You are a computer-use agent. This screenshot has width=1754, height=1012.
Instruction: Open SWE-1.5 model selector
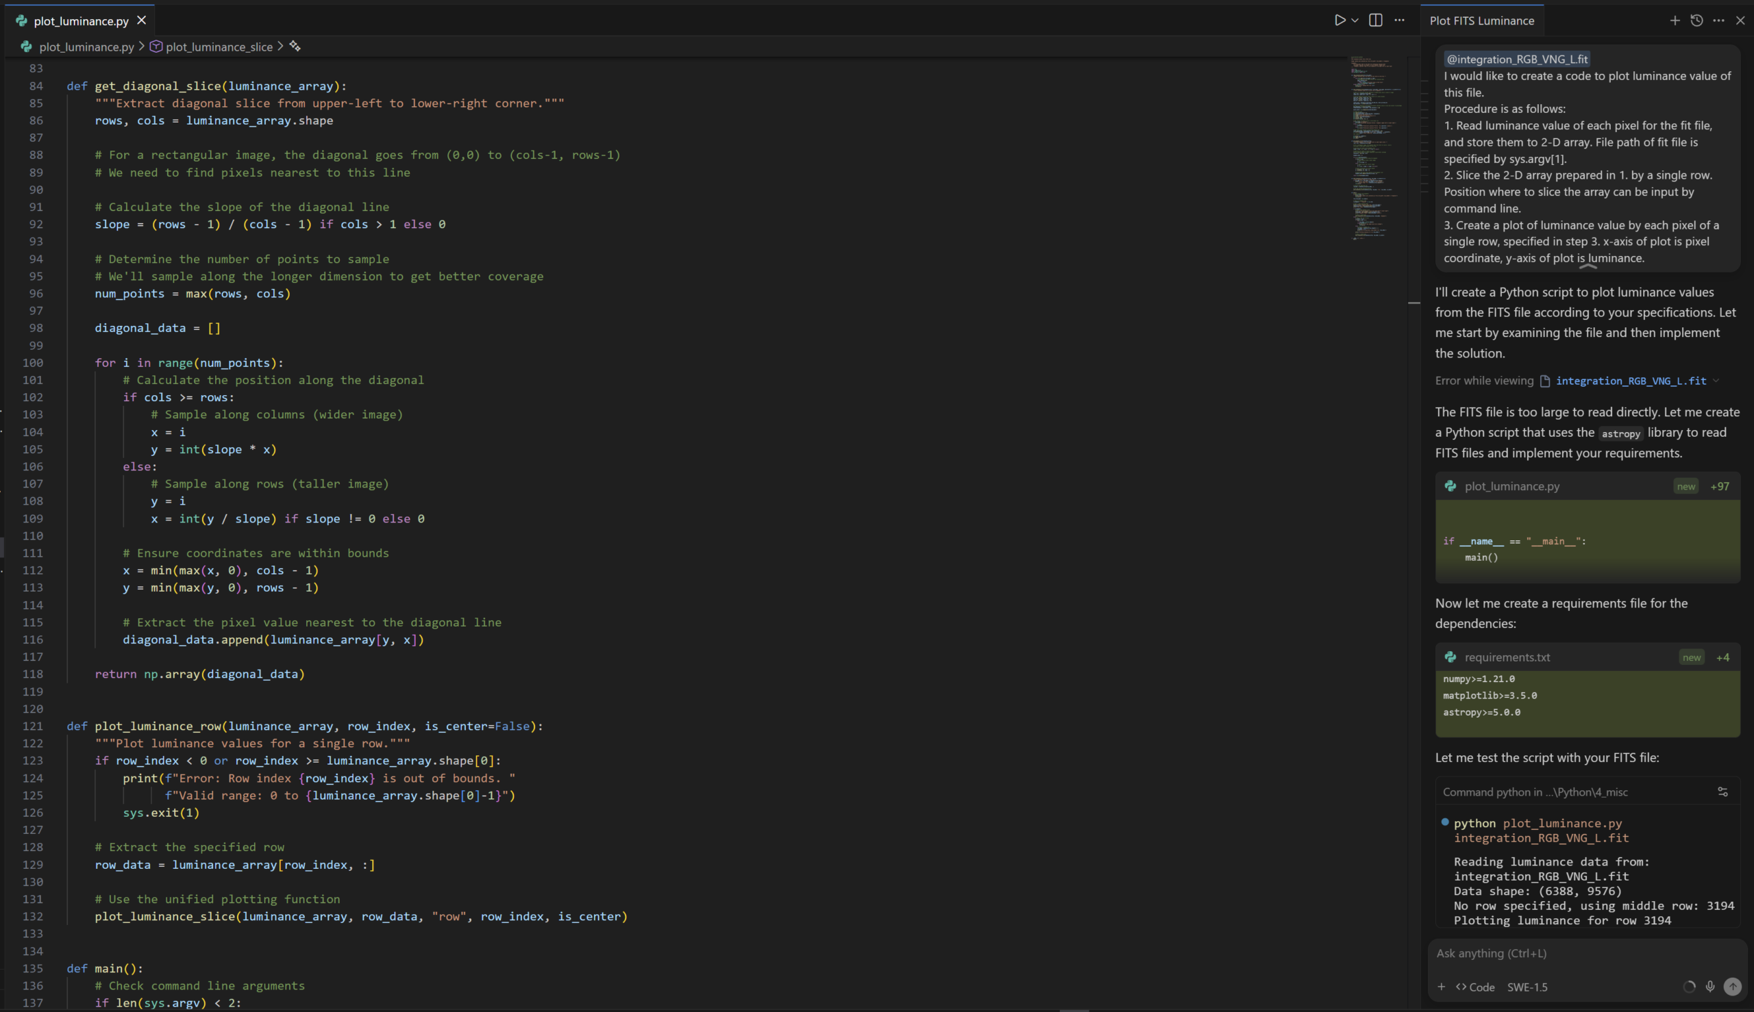[1527, 986]
